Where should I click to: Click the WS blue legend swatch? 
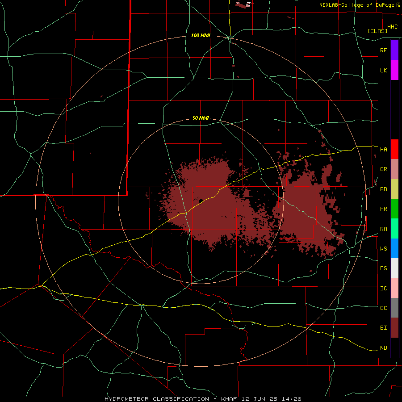click(x=394, y=248)
